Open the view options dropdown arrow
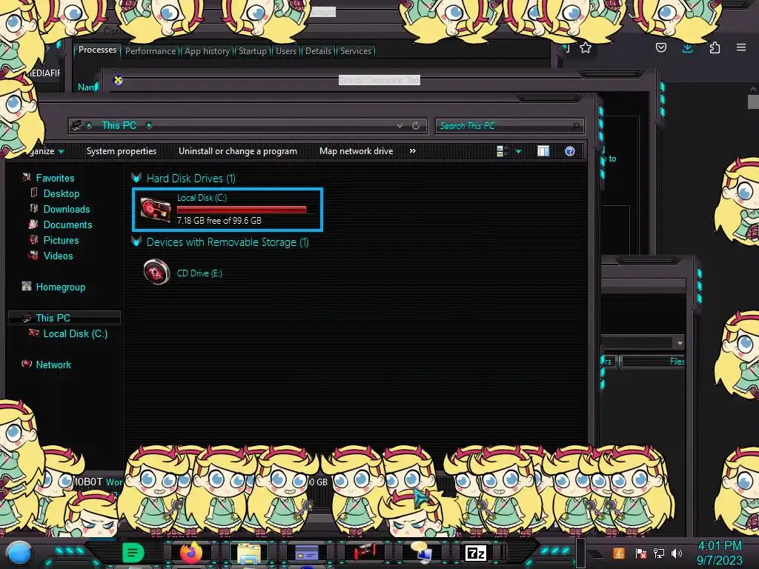The height and width of the screenshot is (569, 759). coord(518,151)
